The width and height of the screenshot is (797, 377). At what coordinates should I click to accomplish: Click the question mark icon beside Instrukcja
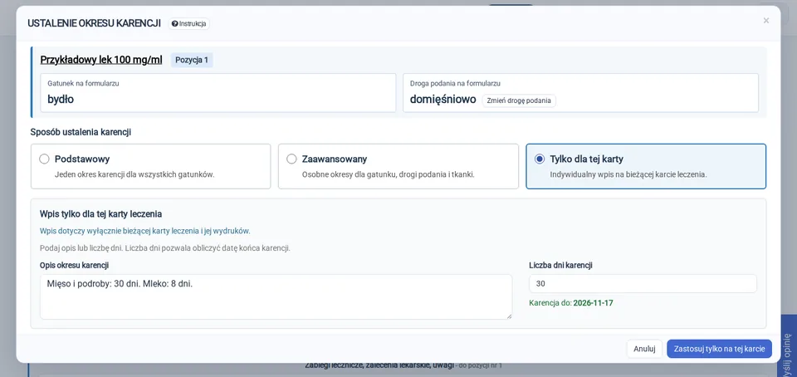click(x=175, y=23)
